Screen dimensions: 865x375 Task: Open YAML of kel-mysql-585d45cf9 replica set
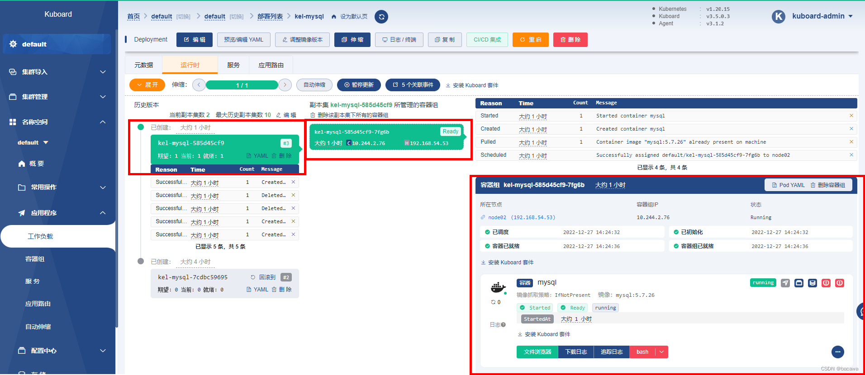tap(257, 156)
